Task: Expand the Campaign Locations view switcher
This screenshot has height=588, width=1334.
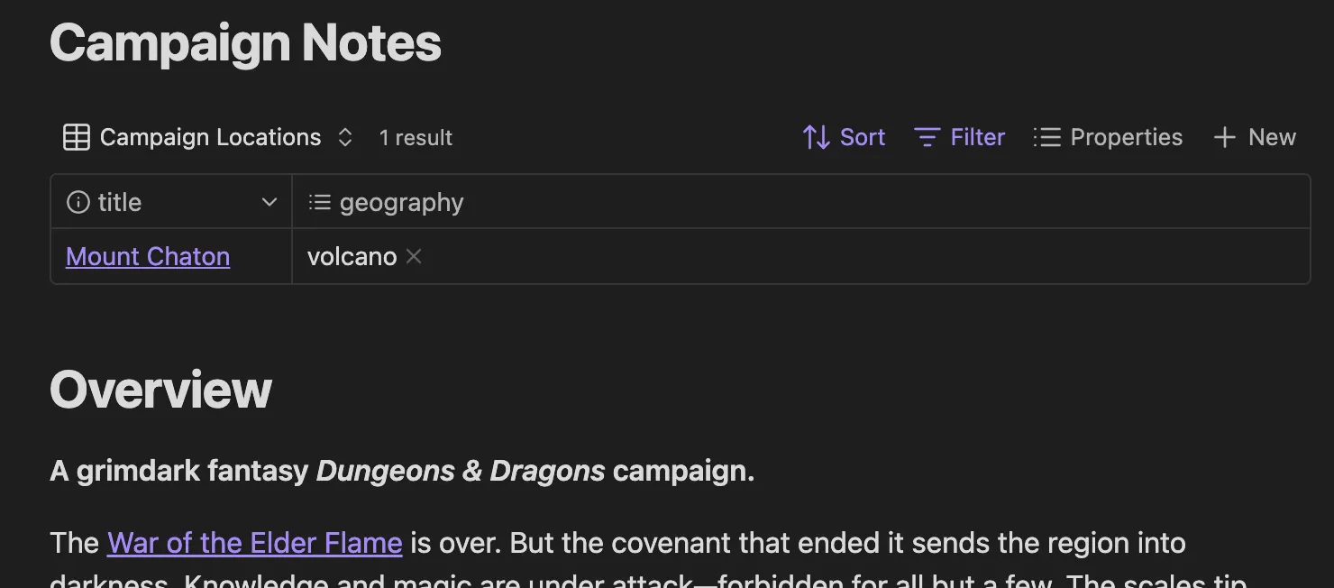Action: point(344,136)
